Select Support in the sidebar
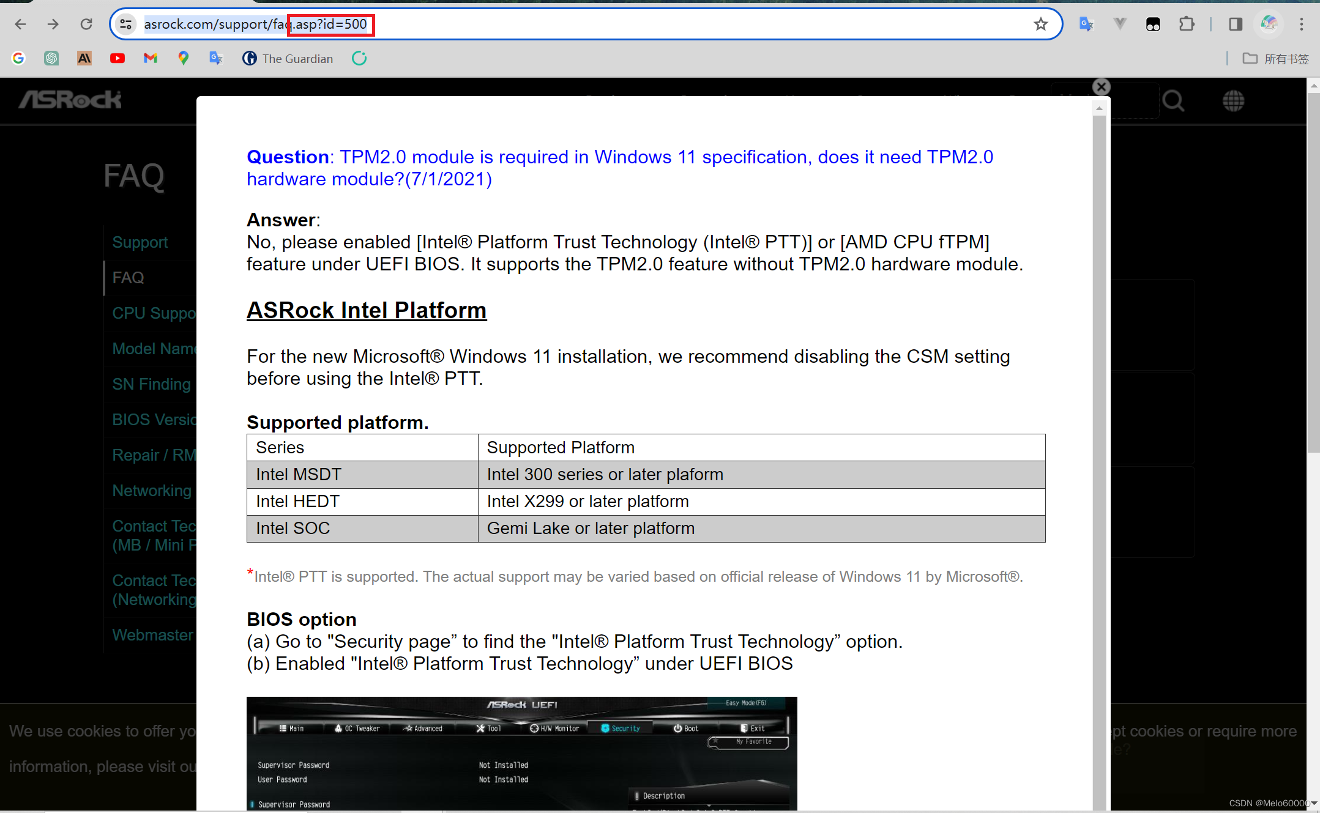 point(140,242)
